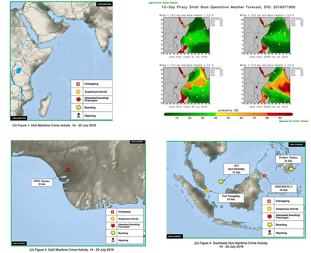Click Suspicious Activity label in GoG legend
The width and height of the screenshot is (311, 253).
tap(128, 219)
